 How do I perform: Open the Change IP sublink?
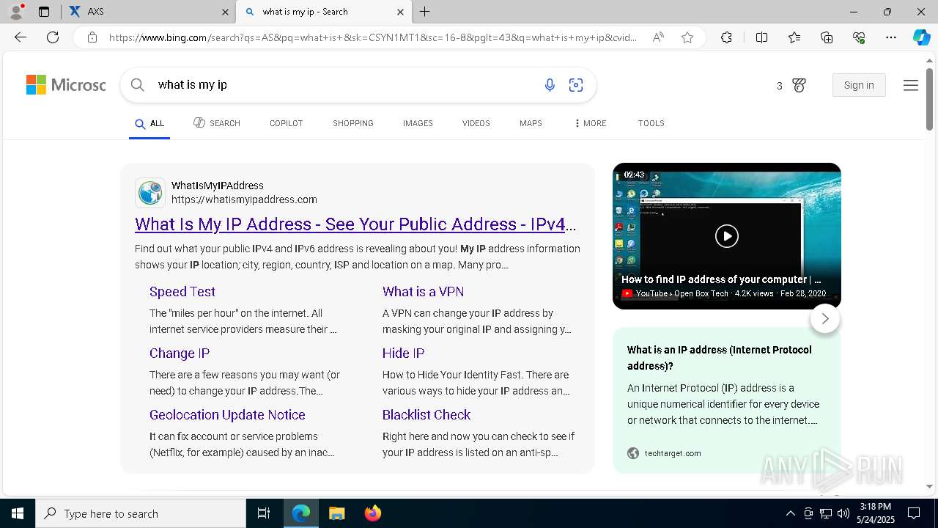pos(180,353)
